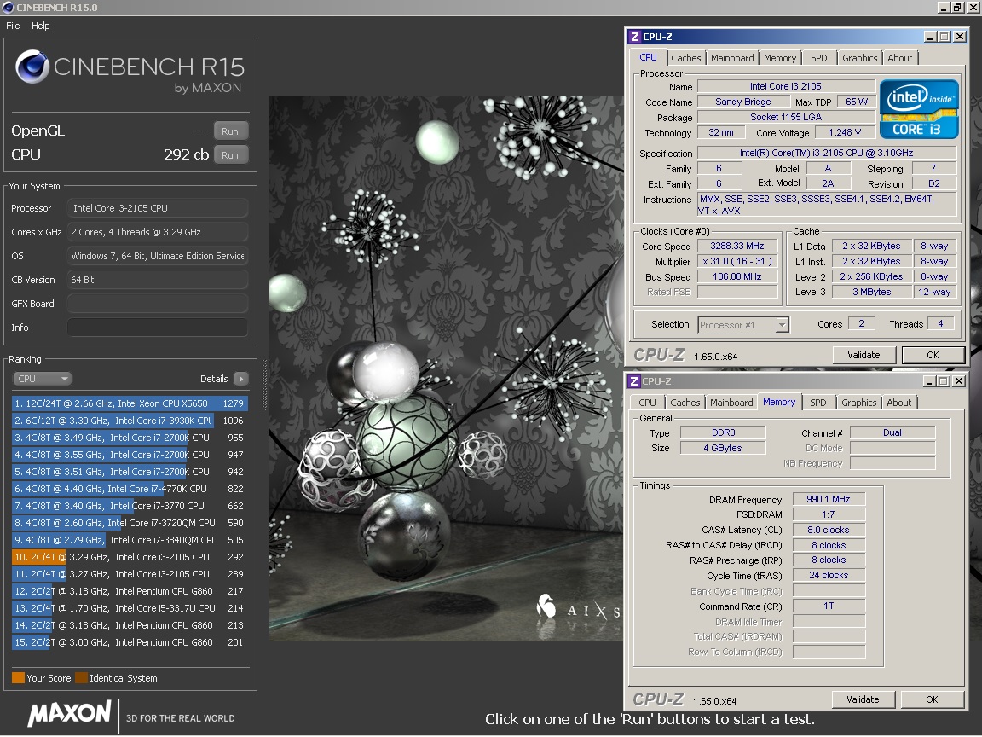Select ranking row 9 Core i7-3840QM
This screenshot has width=982, height=737.
pyautogui.click(x=130, y=540)
